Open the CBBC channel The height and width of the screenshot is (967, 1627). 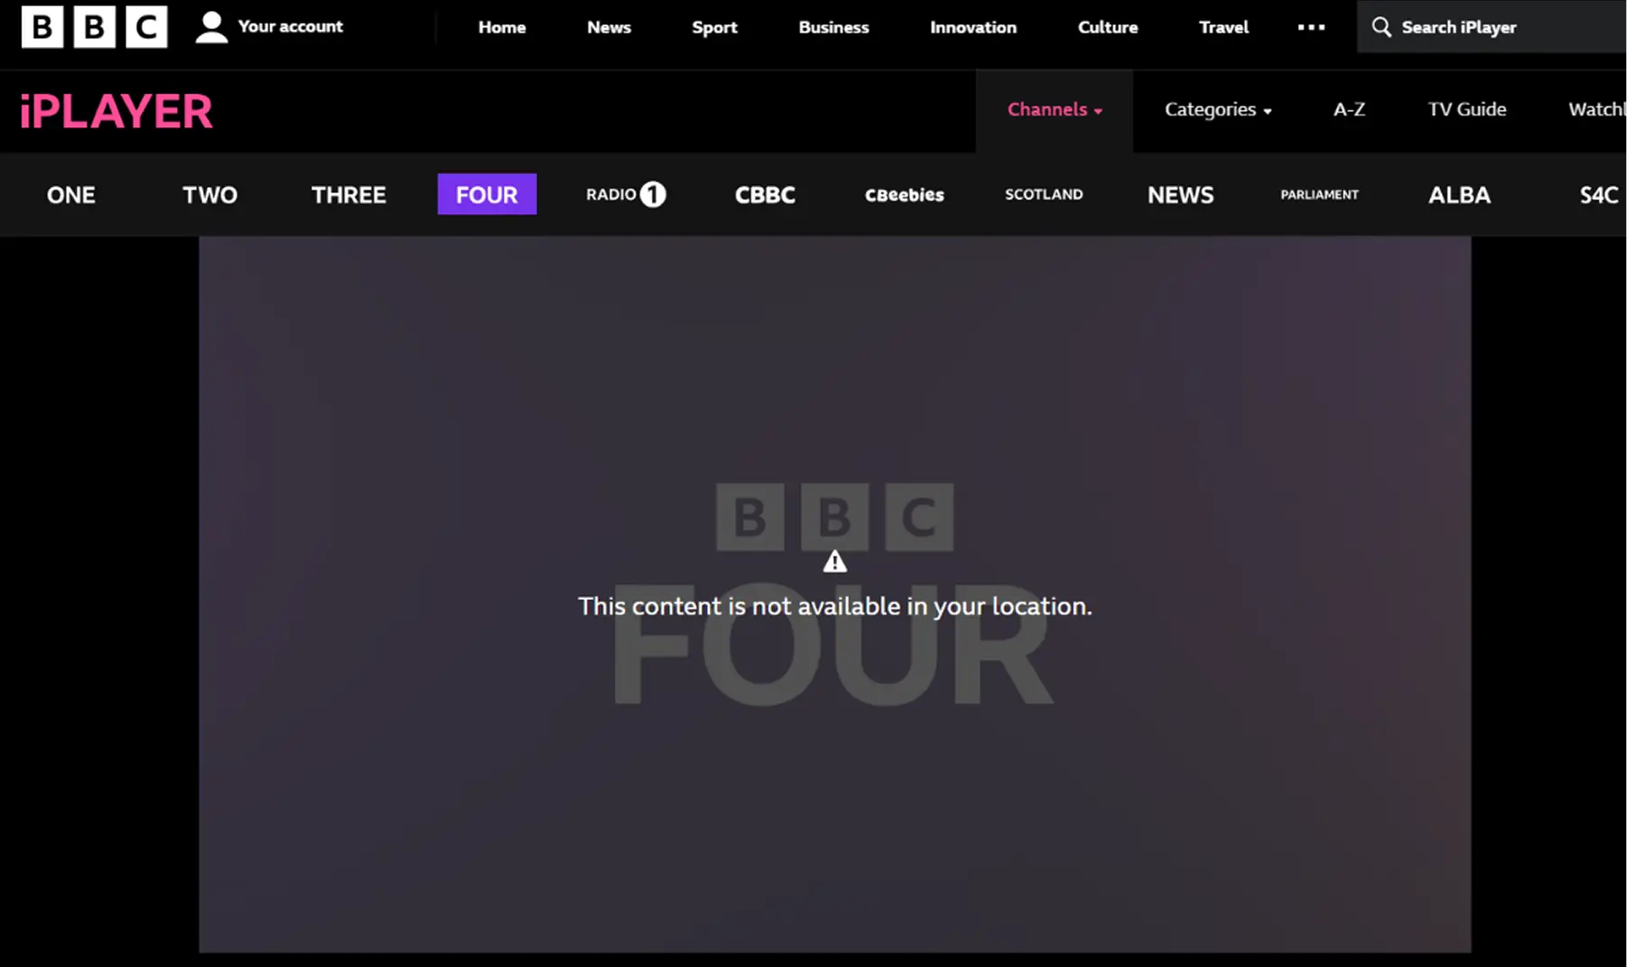[x=765, y=195]
